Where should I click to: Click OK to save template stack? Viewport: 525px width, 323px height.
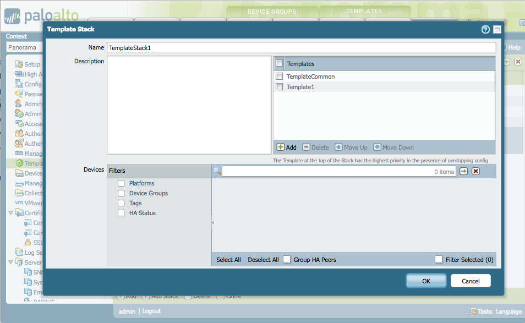426,281
